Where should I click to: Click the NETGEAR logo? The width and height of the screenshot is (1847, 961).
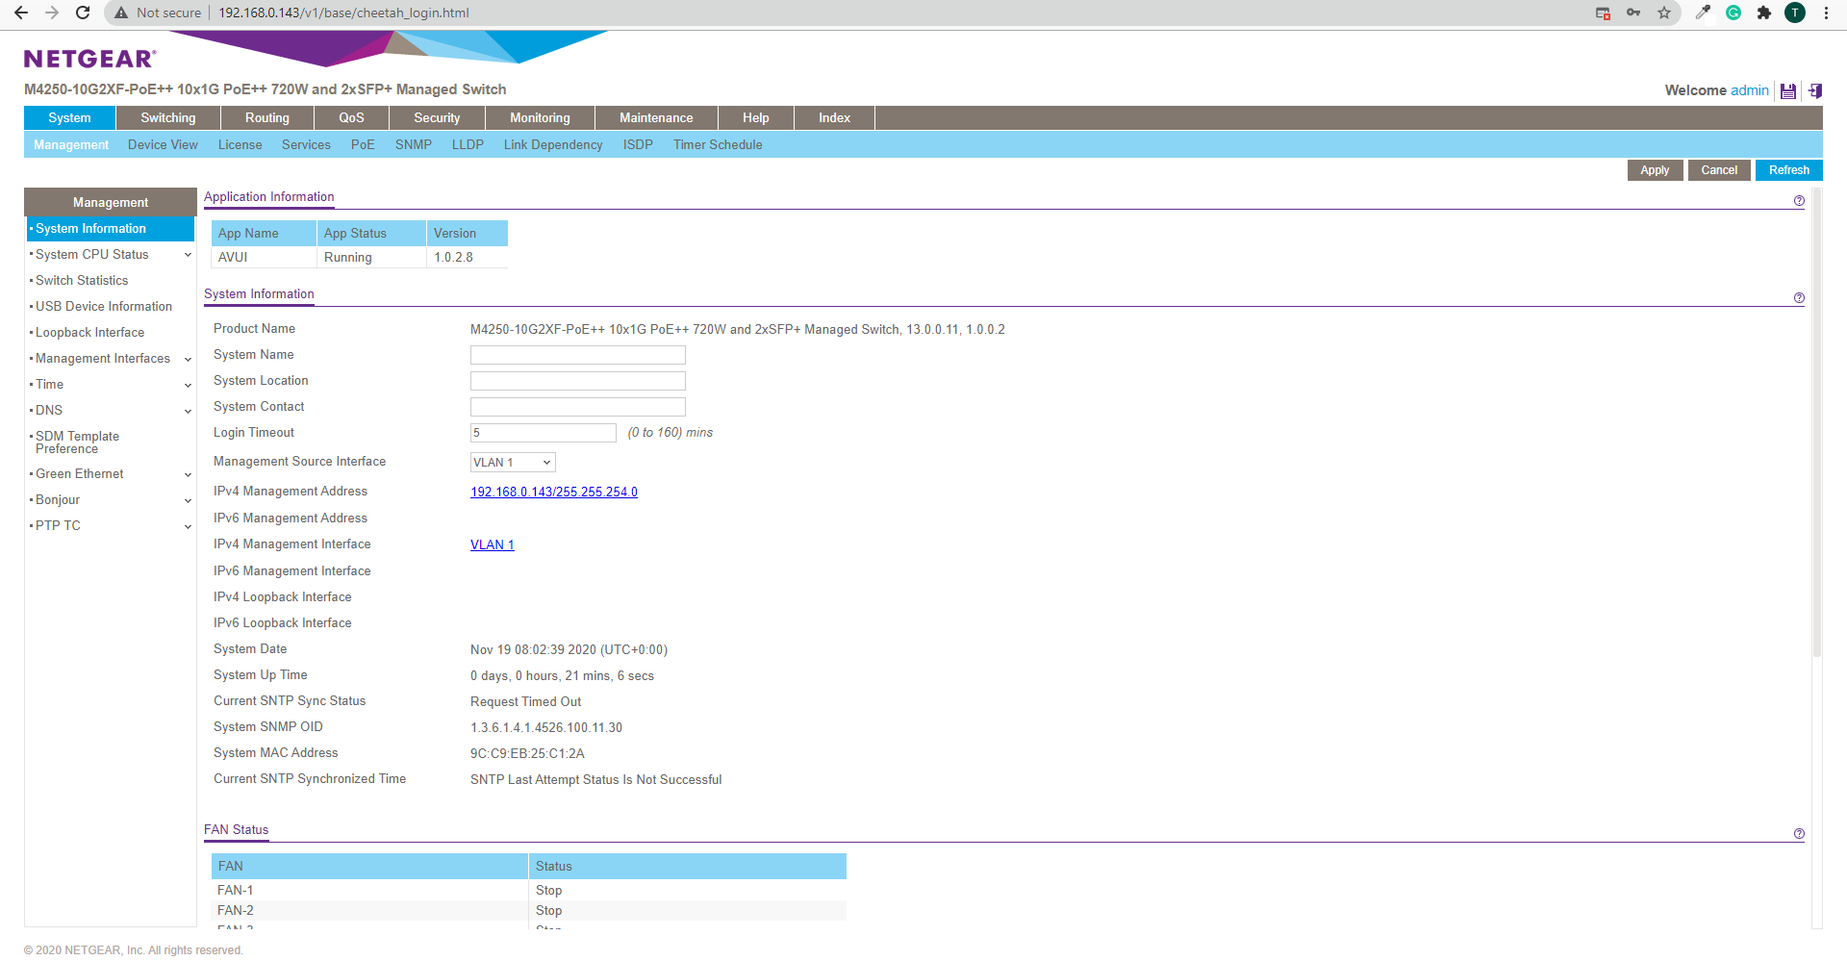point(89,59)
